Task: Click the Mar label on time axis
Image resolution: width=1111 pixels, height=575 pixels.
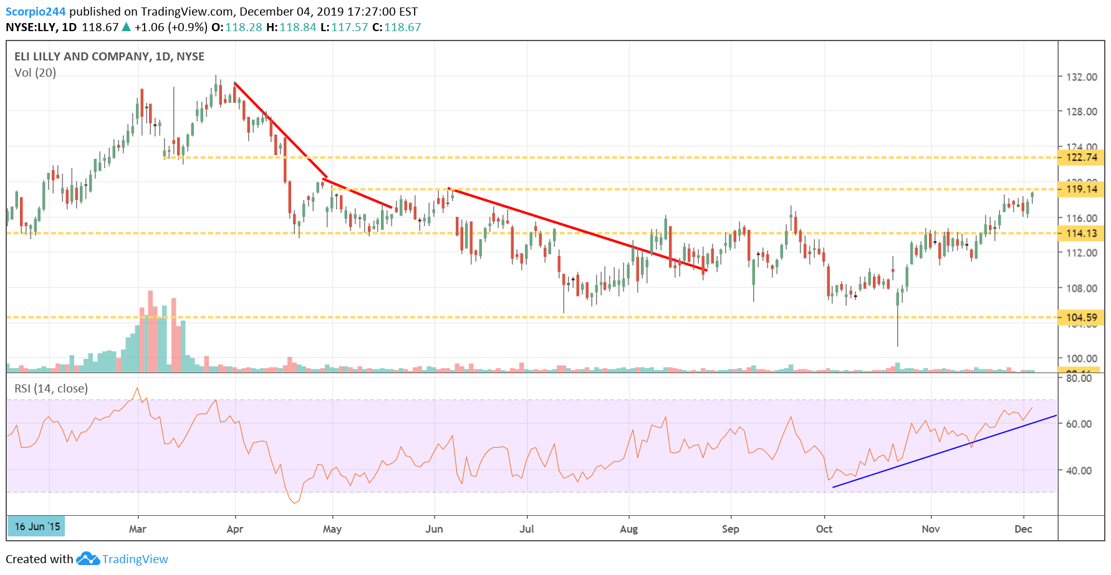Action: click(x=137, y=529)
